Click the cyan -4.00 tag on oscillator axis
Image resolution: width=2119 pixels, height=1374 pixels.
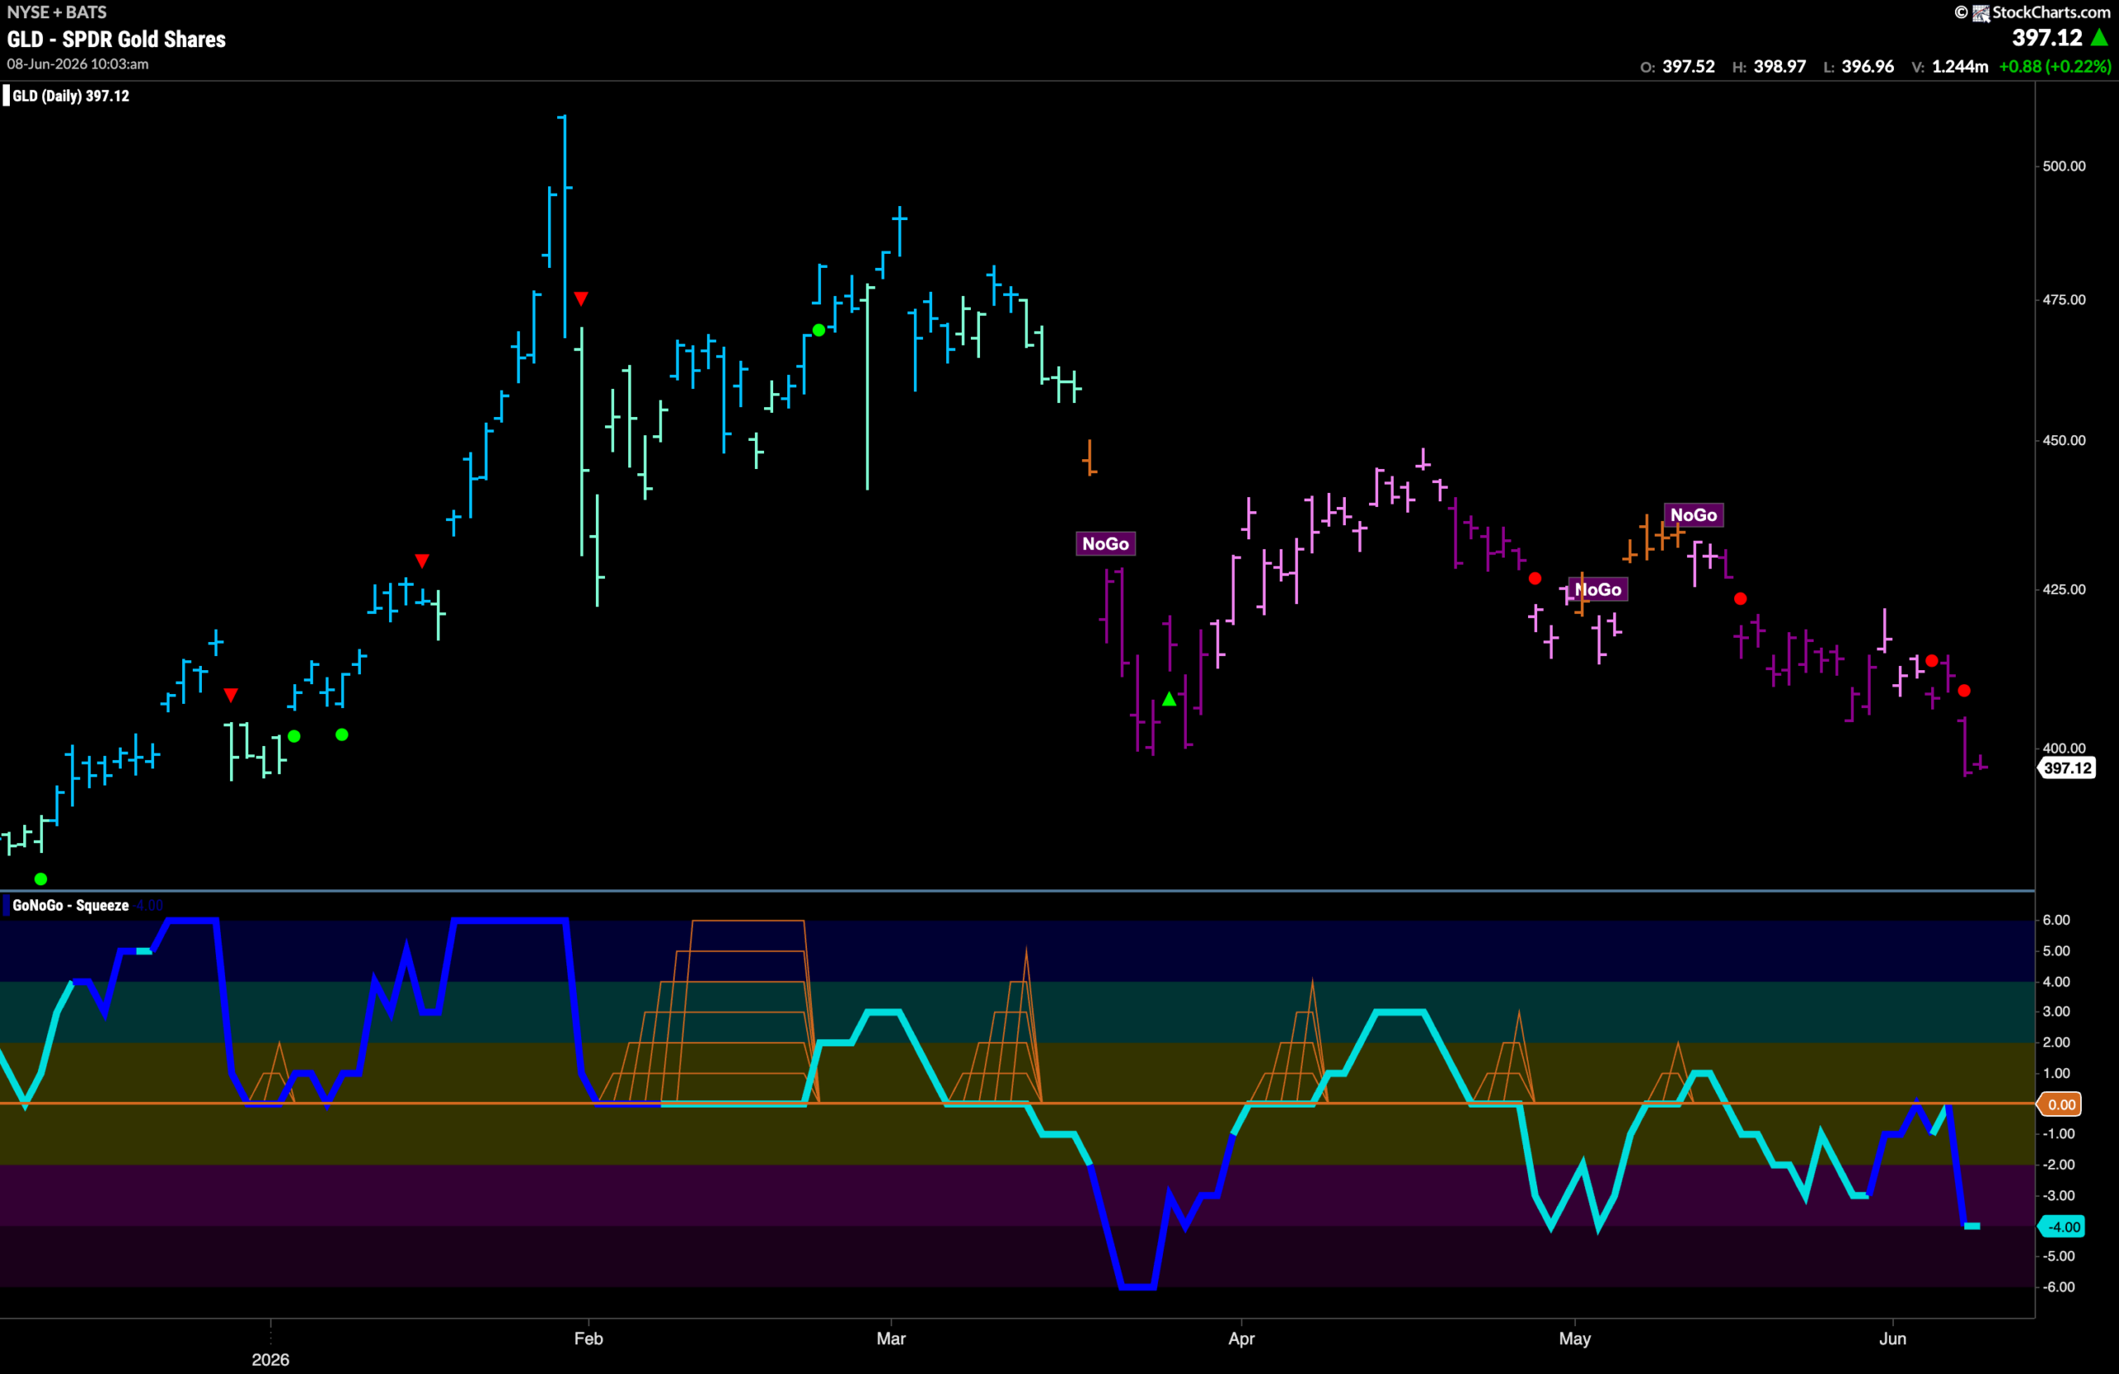pos(2061,1227)
